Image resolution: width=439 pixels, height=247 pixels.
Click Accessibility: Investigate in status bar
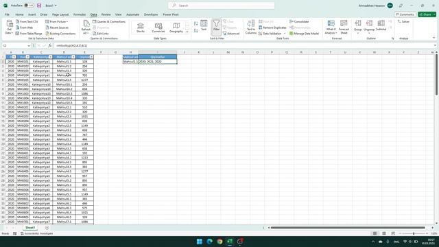[x=36, y=233]
